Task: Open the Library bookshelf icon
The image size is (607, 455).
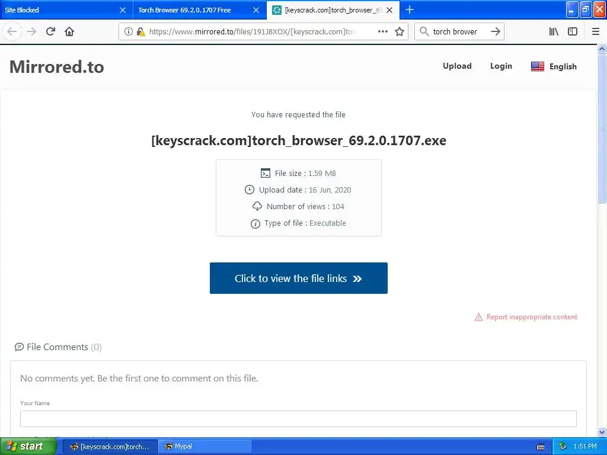Action: tap(554, 32)
